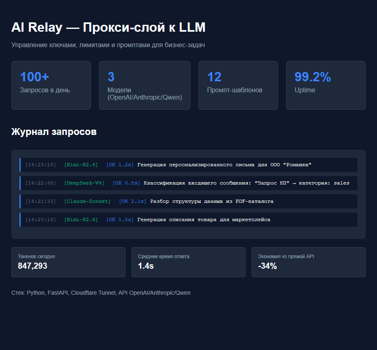The image size is (377, 350).
Task: Click the "Генерация описания товара для маркетплейса" message
Action: (x=204, y=220)
